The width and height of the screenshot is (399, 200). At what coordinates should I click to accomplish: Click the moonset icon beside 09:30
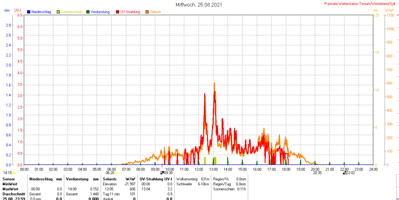(162, 173)
